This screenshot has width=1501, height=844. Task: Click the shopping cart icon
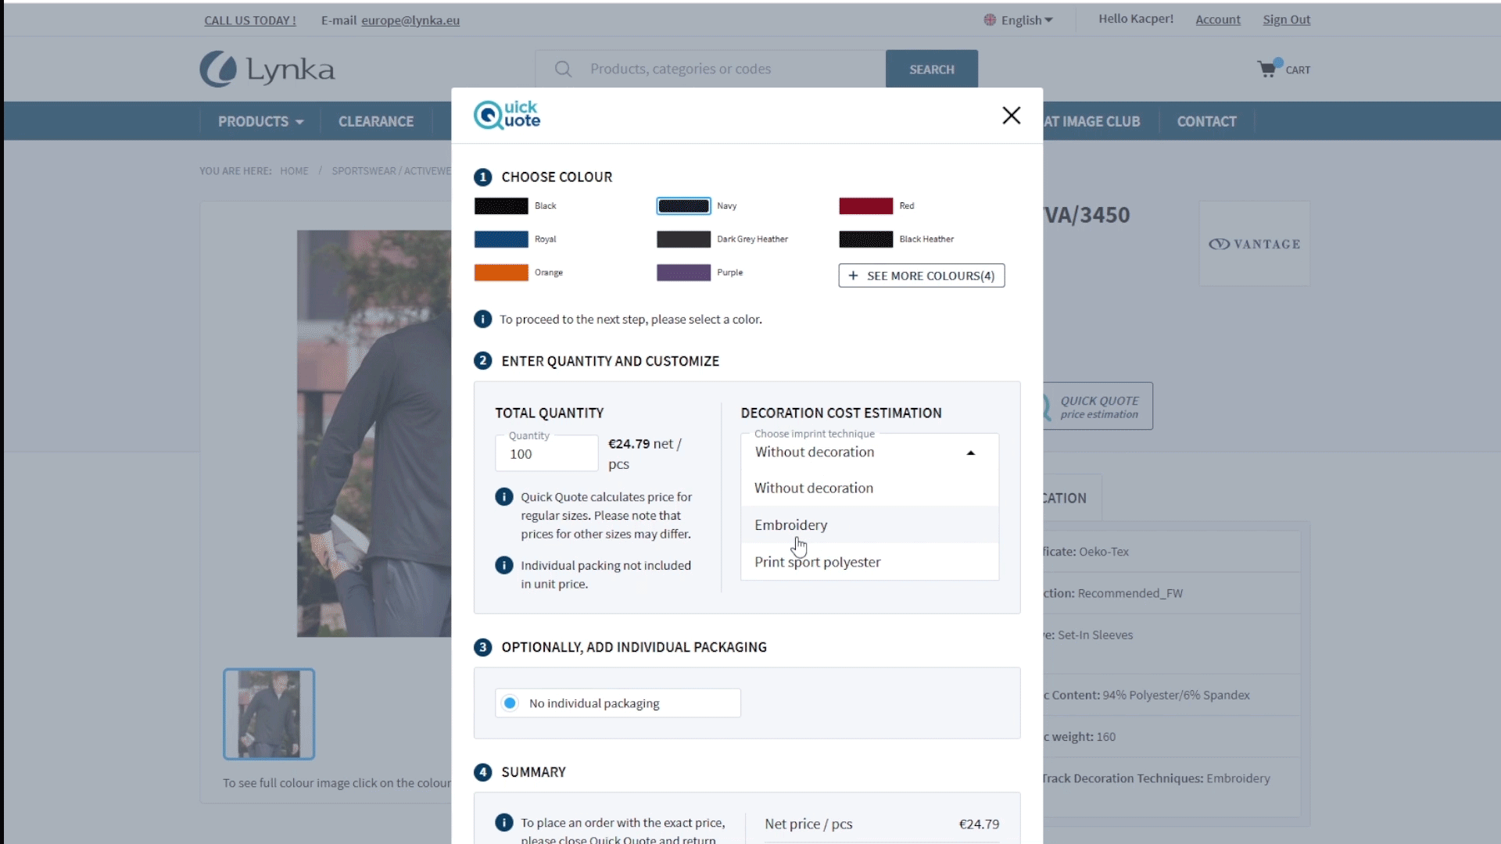pos(1266,69)
